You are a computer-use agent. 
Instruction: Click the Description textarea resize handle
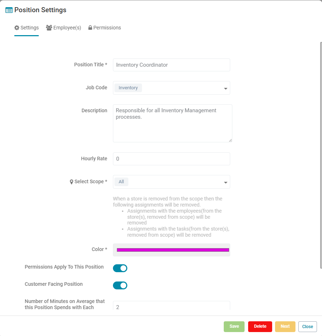tap(230, 140)
